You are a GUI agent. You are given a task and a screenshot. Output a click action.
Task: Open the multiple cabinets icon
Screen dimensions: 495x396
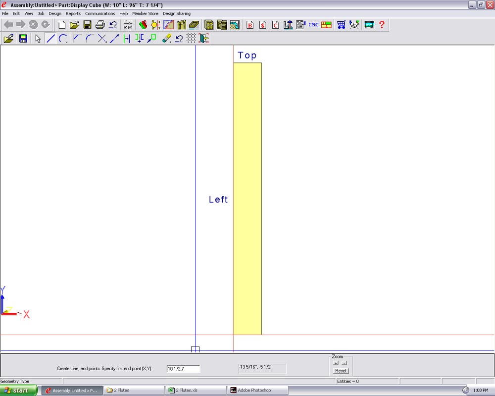(x=222, y=25)
